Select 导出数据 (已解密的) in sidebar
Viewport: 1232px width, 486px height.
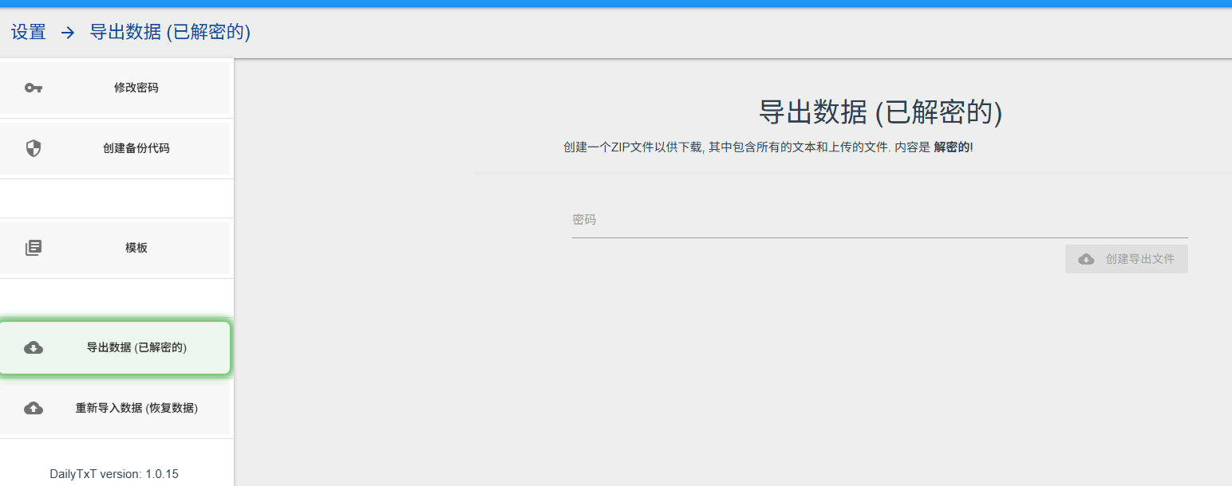pos(115,347)
